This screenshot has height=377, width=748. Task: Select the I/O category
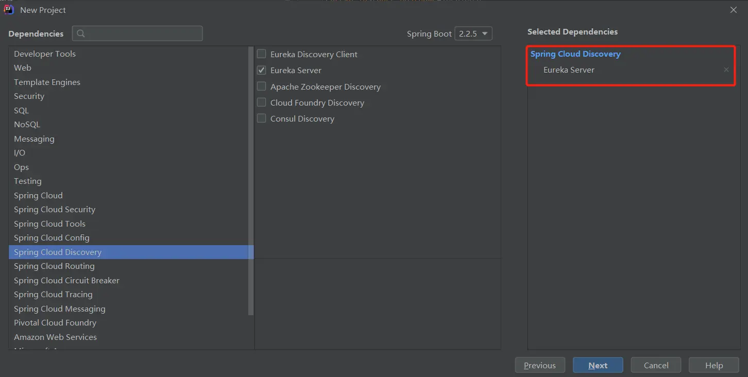coord(128,152)
